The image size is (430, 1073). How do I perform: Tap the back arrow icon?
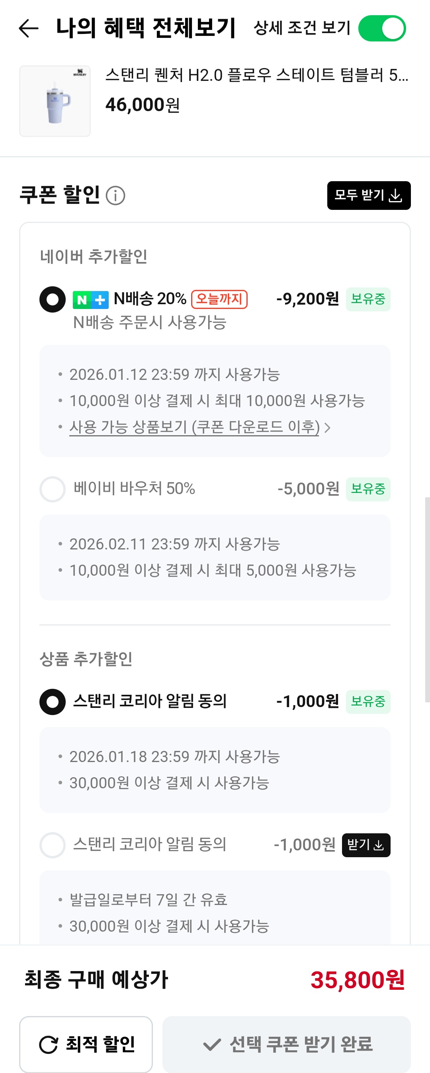(29, 28)
